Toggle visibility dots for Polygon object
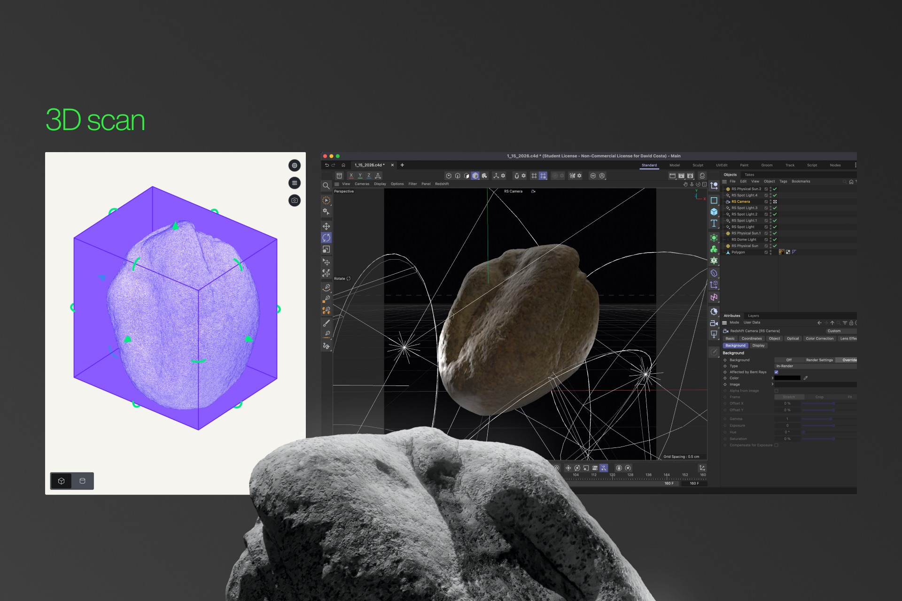This screenshot has height=601, width=902. [770, 253]
